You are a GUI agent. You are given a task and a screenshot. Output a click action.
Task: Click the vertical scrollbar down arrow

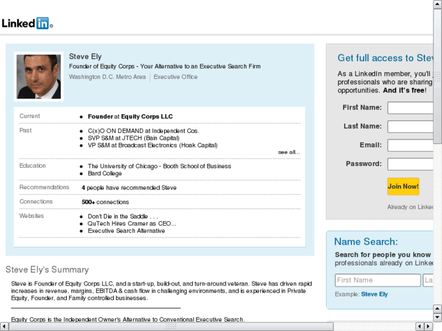click(x=437, y=318)
